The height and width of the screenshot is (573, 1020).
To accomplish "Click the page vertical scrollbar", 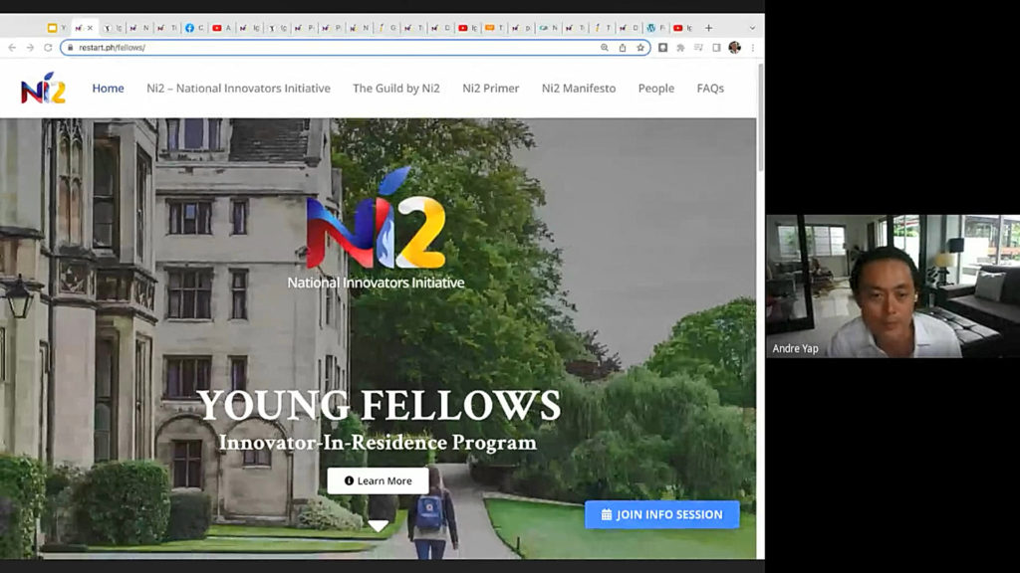I will [760, 117].
